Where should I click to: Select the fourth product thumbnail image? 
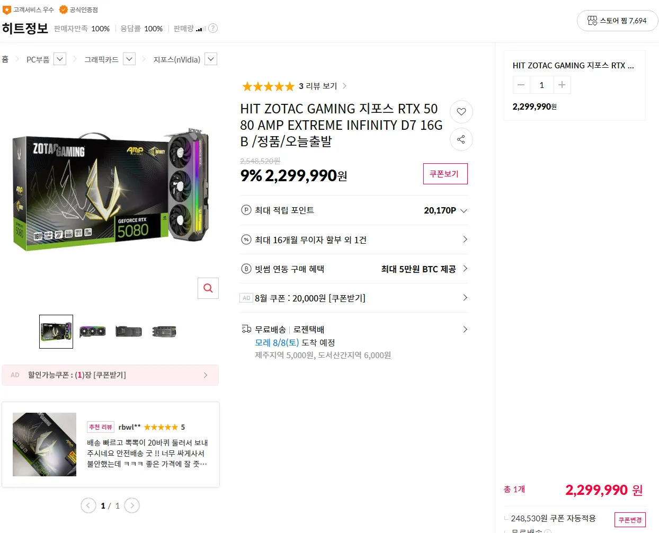pyautogui.click(x=164, y=332)
